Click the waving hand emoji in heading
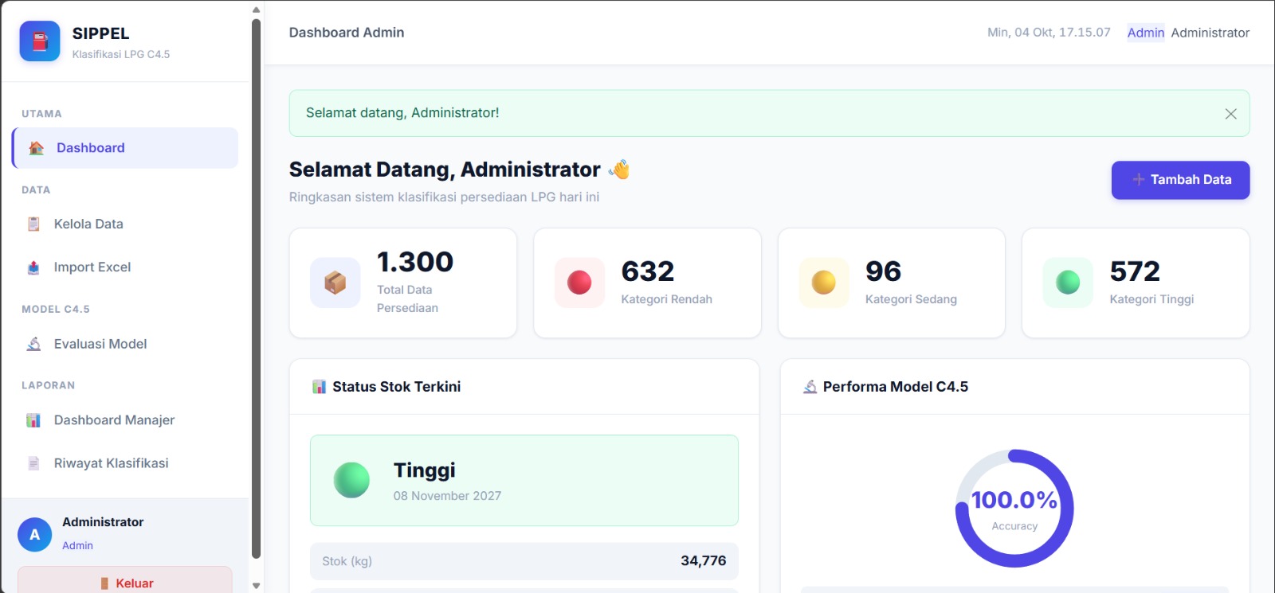Viewport: 1275px width, 593px height. click(619, 170)
